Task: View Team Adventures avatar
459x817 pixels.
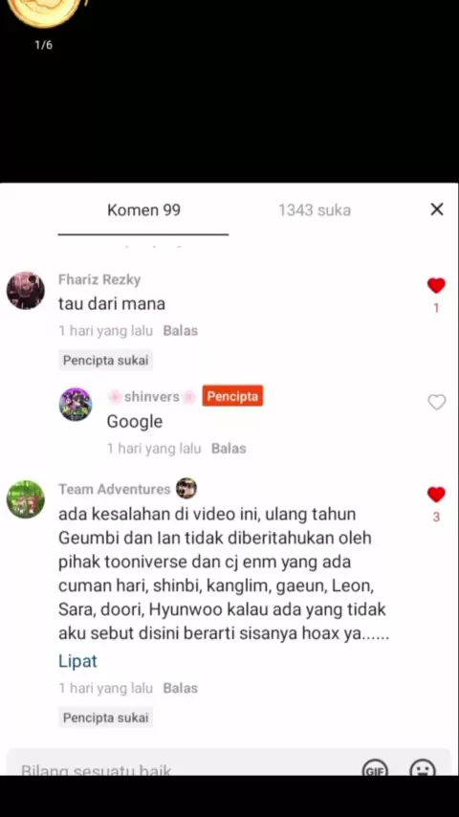Action: [26, 499]
